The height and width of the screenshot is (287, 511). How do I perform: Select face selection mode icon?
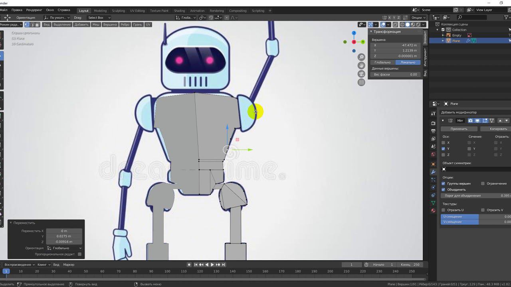[38, 25]
